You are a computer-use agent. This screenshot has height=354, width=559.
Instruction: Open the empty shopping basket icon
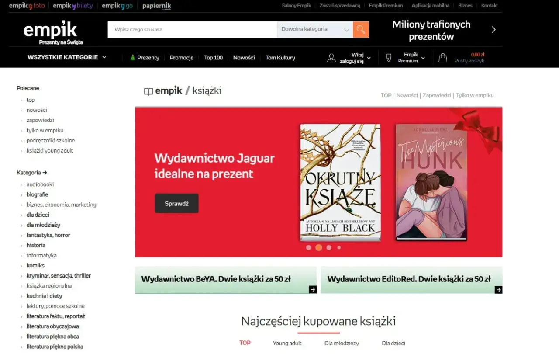click(442, 57)
